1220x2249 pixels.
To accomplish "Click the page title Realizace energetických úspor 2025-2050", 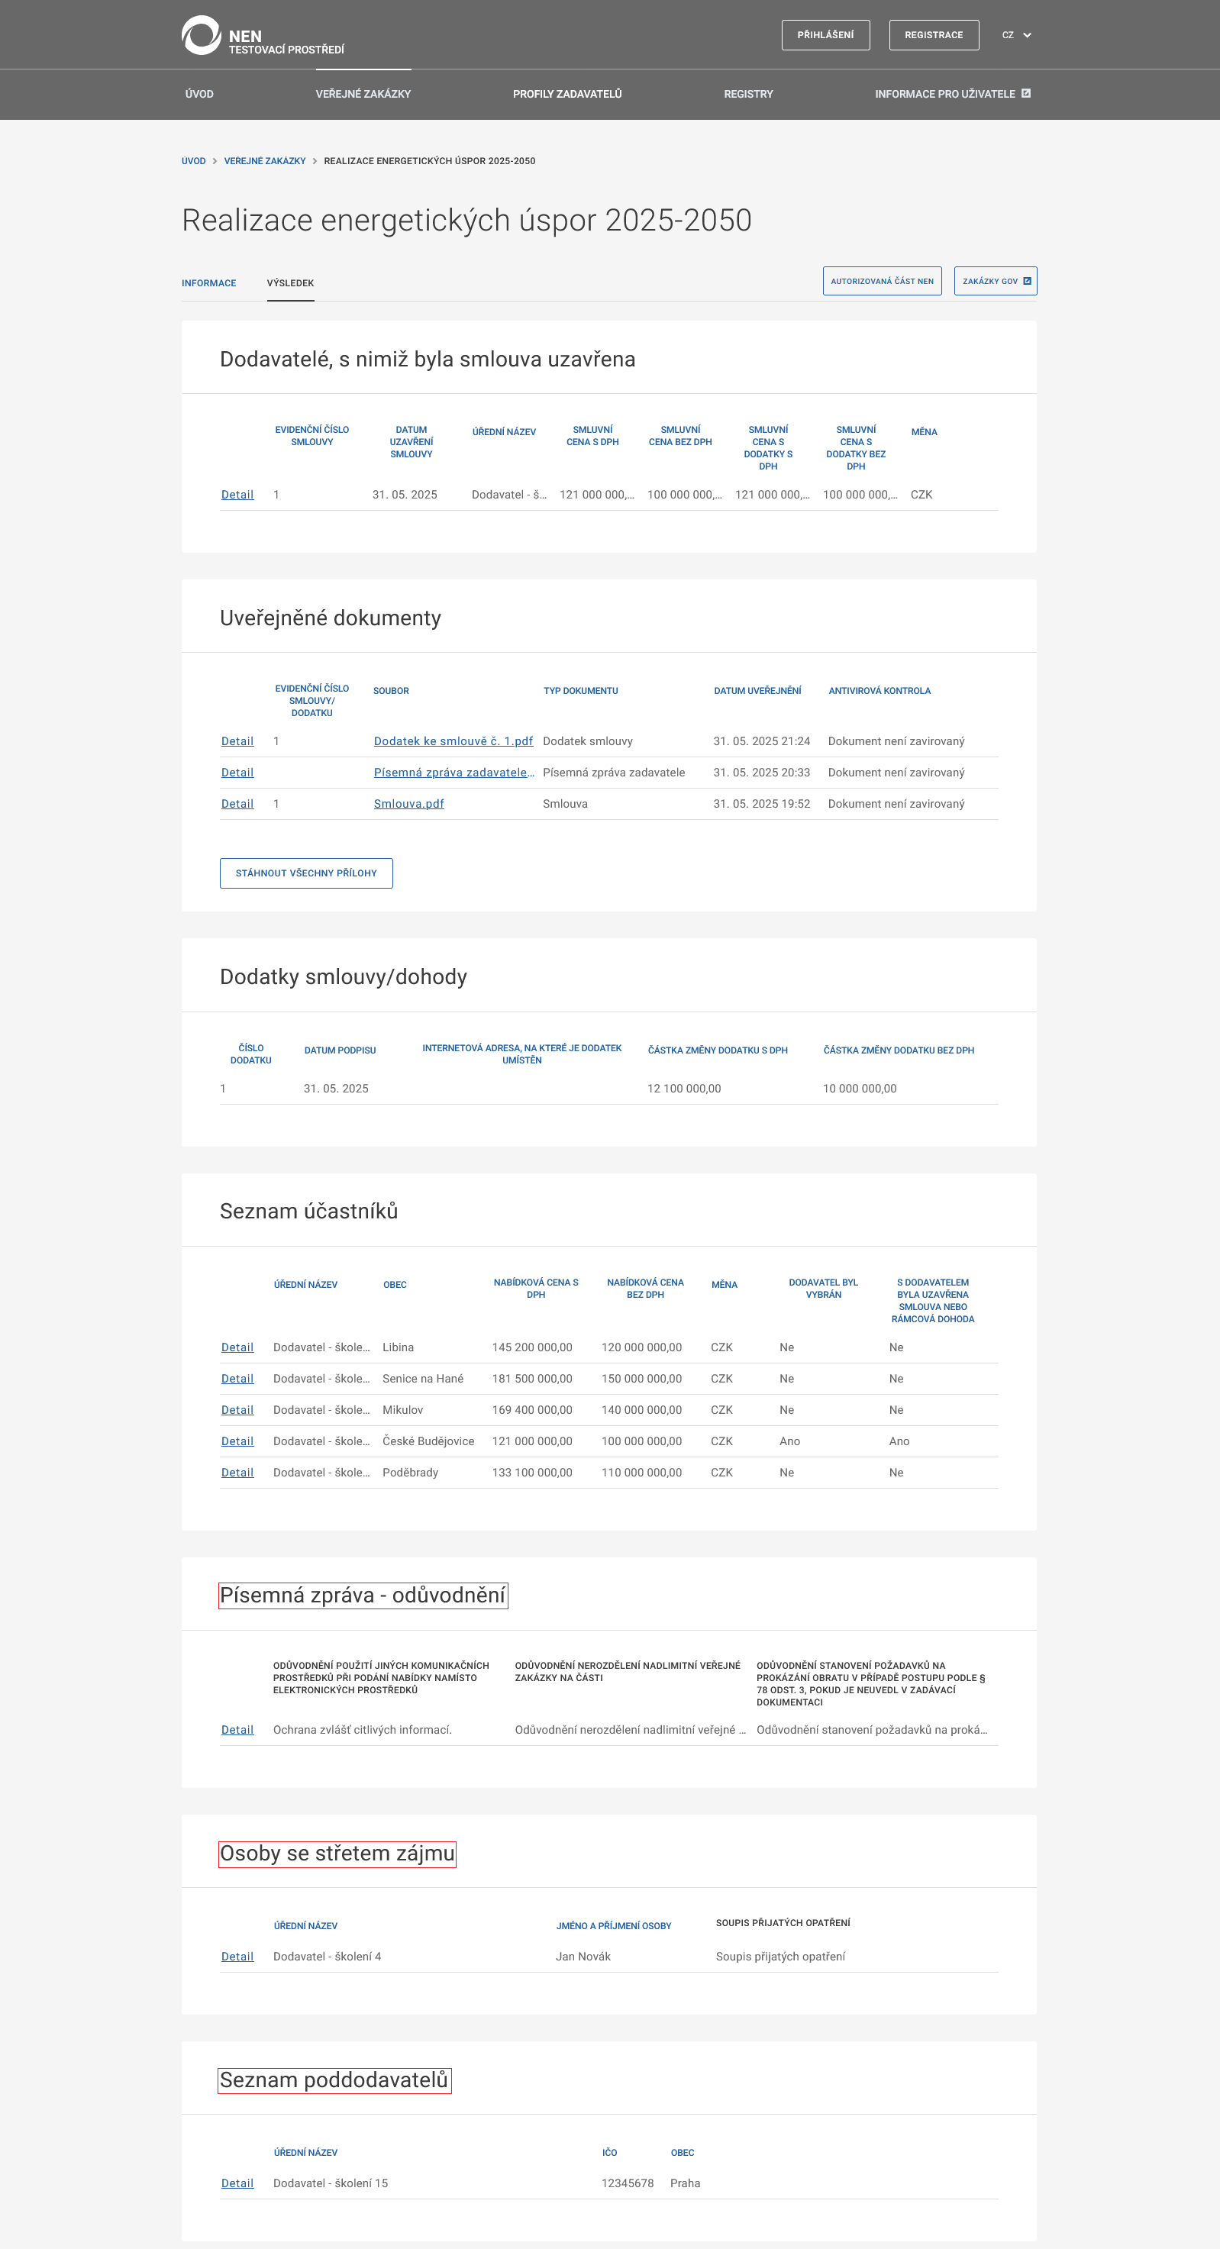I will click(466, 220).
